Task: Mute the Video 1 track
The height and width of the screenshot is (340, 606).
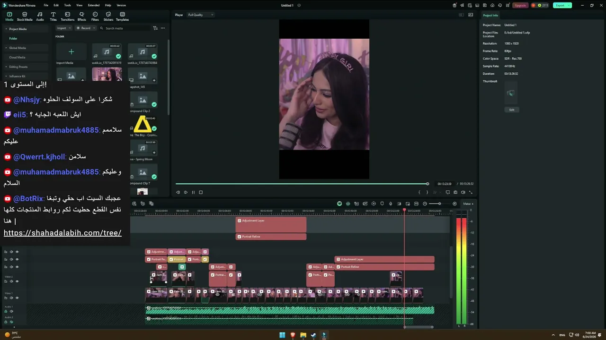Action: [11, 298]
